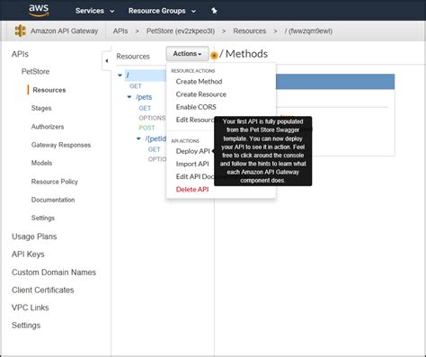Click the orange hint dot beside Actions
The image size is (426, 357).
[x=214, y=56]
